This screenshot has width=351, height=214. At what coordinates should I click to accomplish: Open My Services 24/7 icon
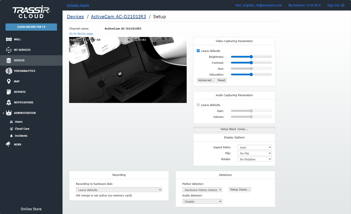coord(9,50)
